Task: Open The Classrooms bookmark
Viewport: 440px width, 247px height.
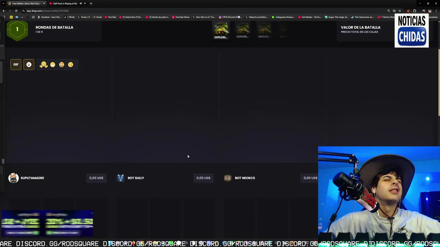Action: tap(362, 17)
